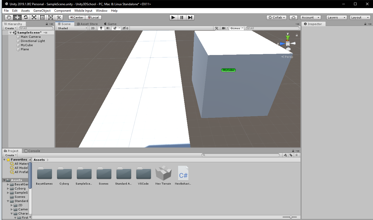The height and width of the screenshot is (220, 373).
Task: Open scene component tools wrench icon
Action: point(217,28)
